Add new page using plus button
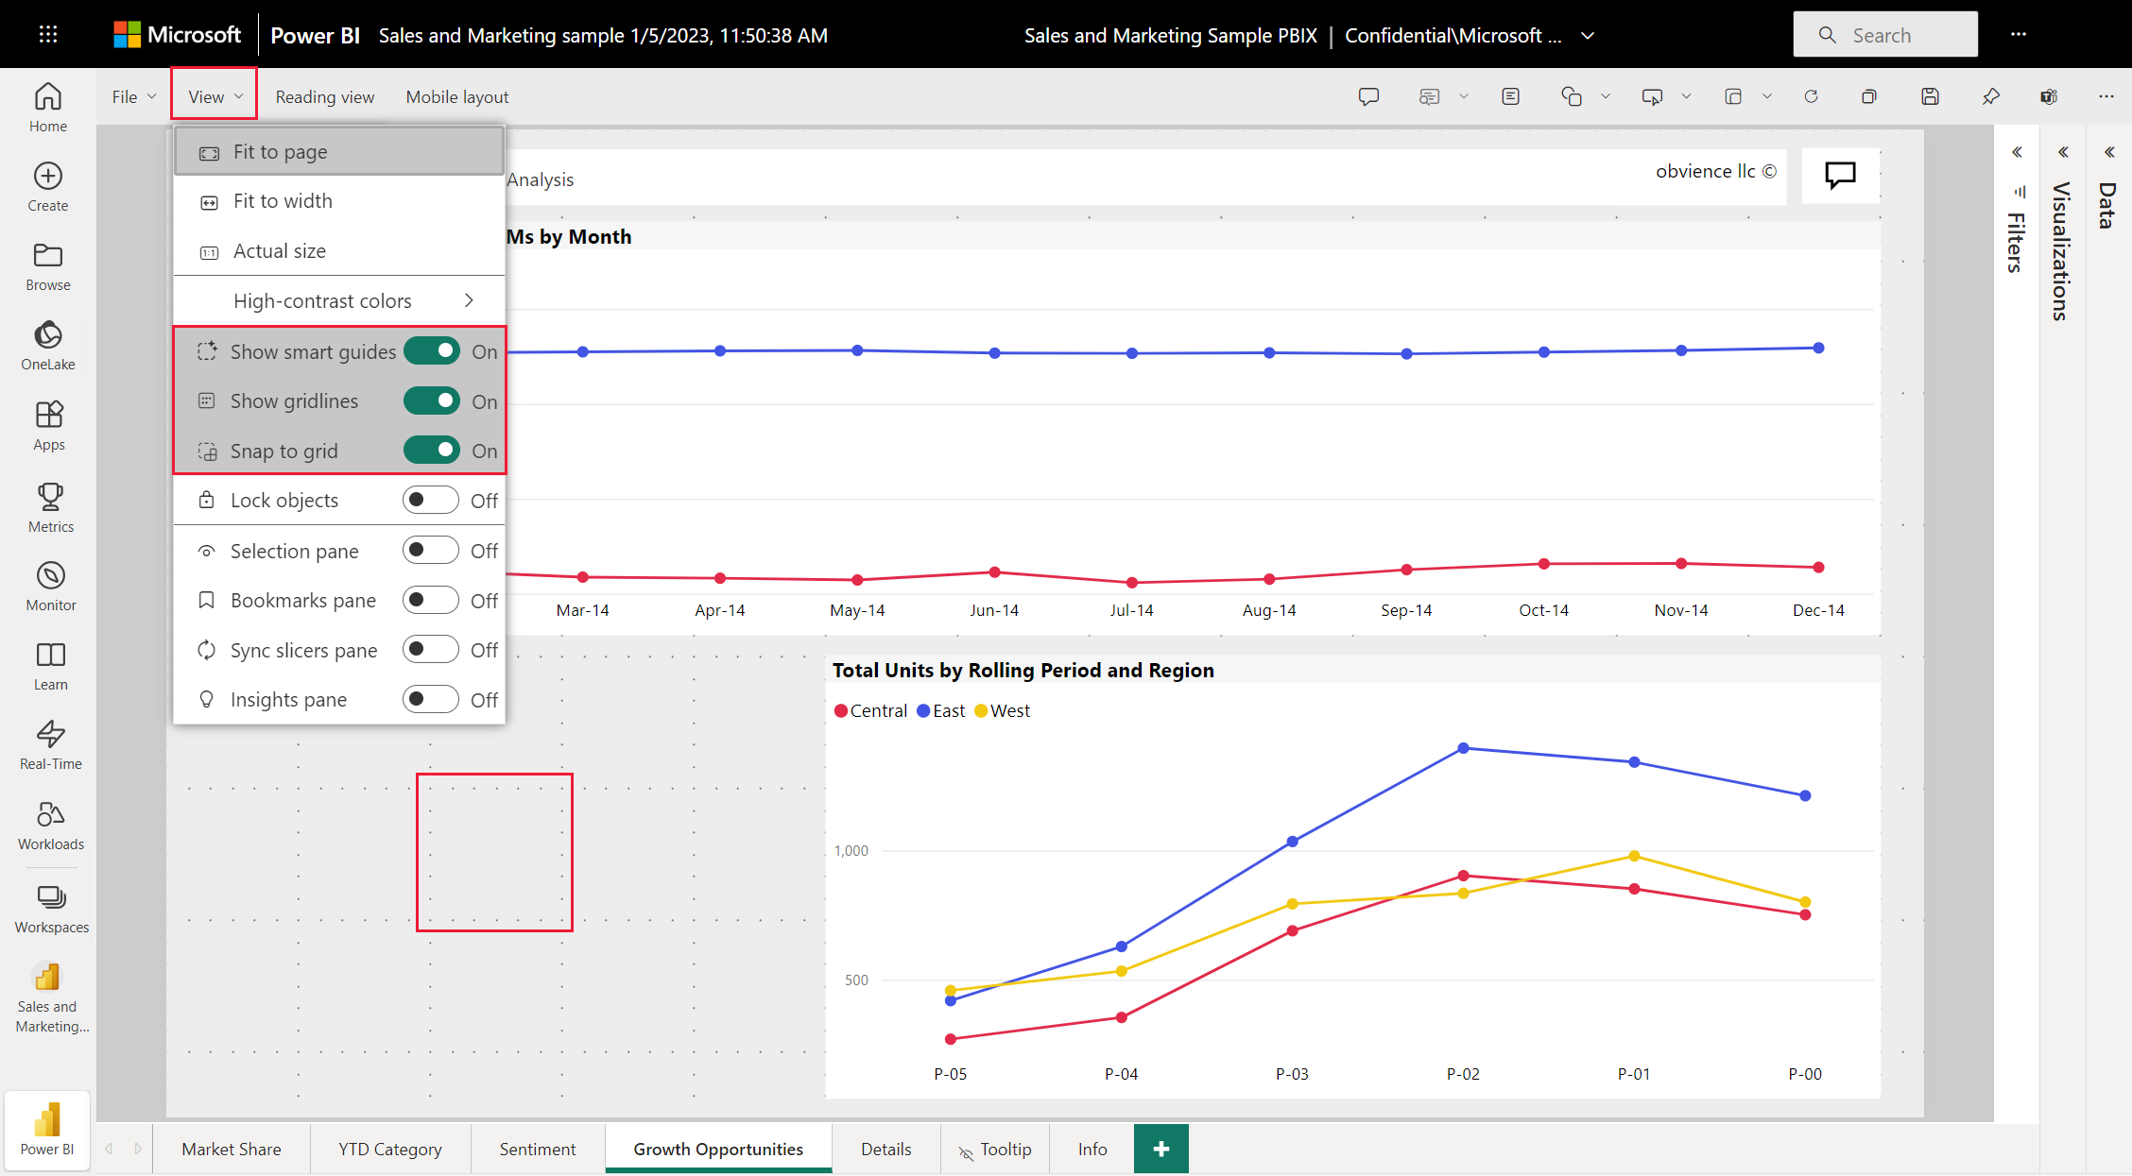The image size is (2132, 1176). pyautogui.click(x=1159, y=1149)
